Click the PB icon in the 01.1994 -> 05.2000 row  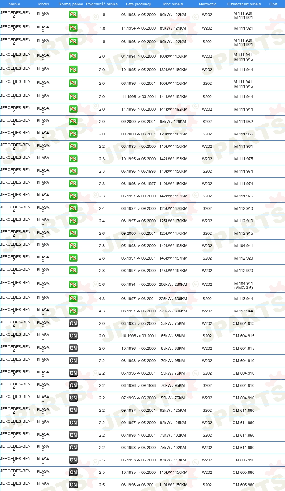pyautogui.click(x=73, y=56)
